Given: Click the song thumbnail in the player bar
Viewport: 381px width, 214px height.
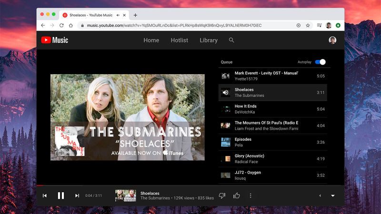Looking at the screenshot, I should 125,195.
